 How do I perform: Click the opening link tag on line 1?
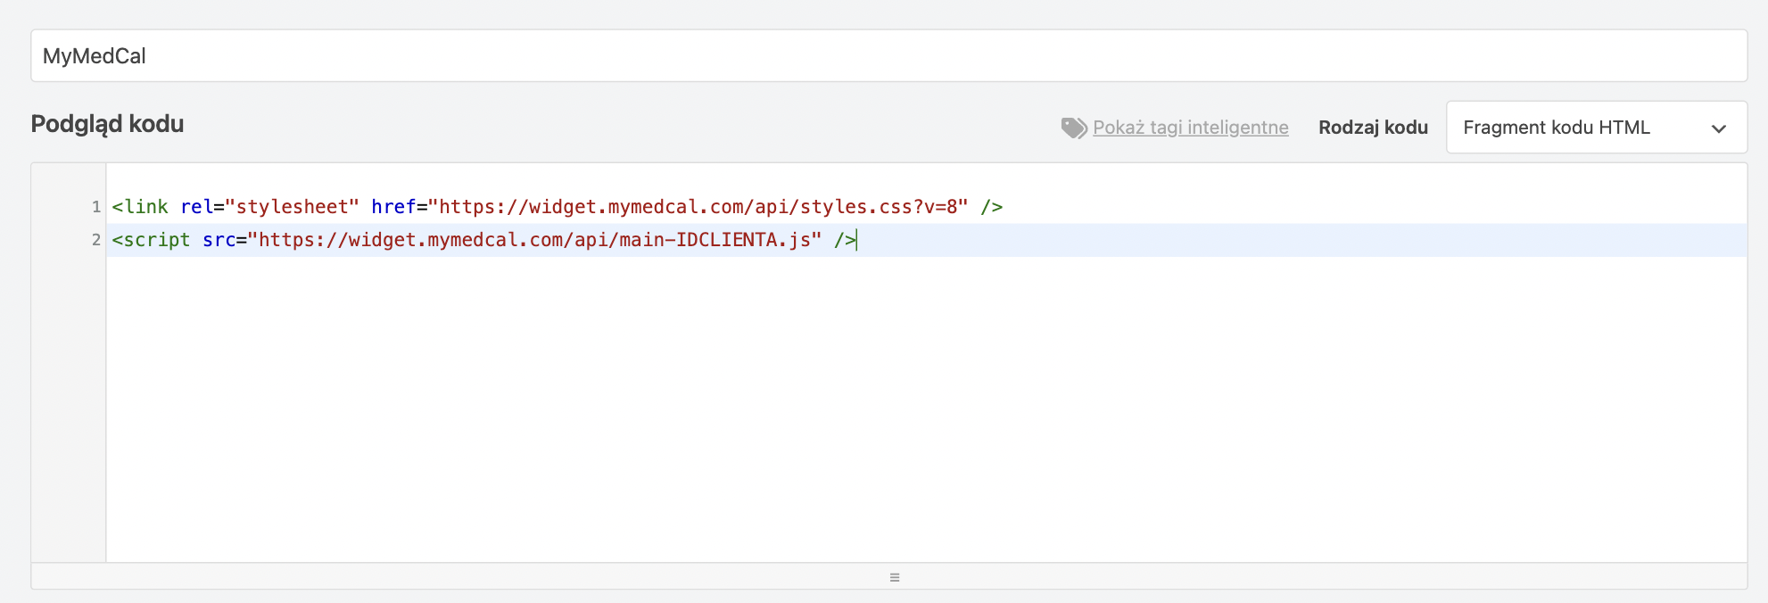(x=140, y=207)
